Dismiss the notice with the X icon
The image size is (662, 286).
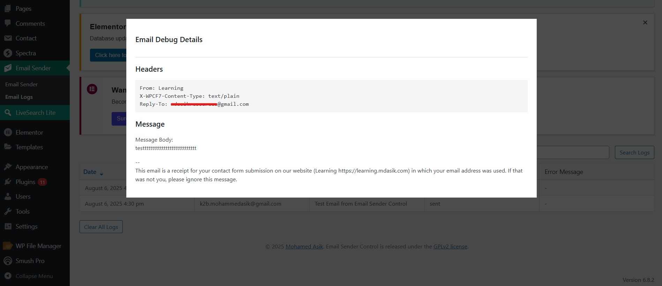click(x=645, y=23)
